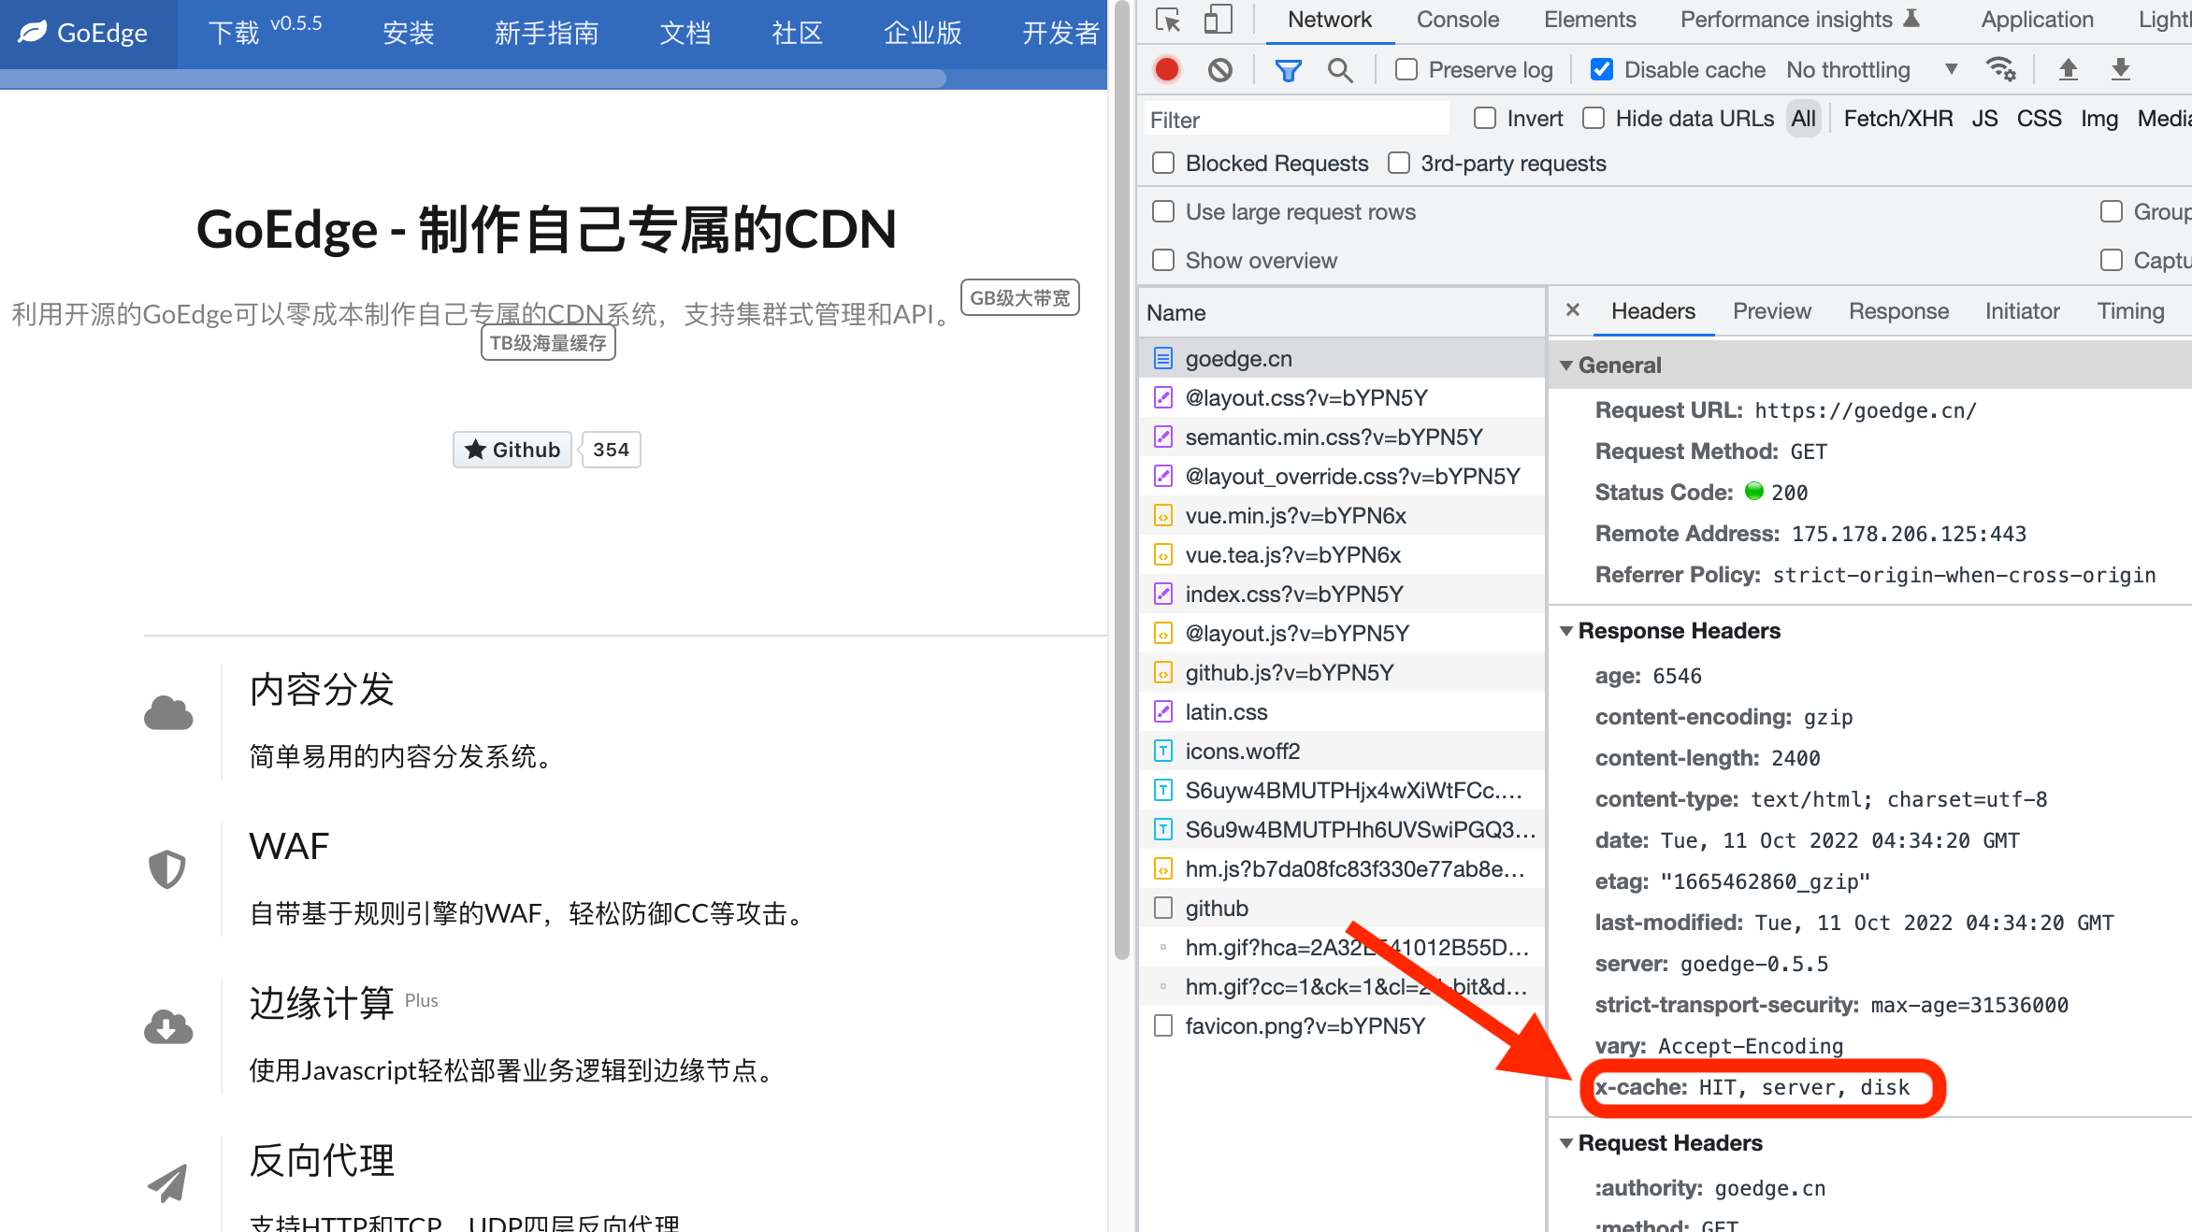
Task: Select latin.css request
Action: 1341,711
